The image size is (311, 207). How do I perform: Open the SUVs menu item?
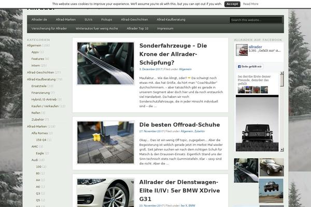[88, 20]
